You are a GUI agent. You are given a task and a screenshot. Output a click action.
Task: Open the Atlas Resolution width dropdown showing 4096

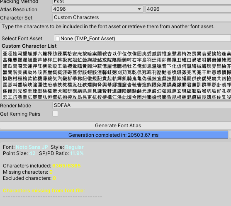click(97, 9)
